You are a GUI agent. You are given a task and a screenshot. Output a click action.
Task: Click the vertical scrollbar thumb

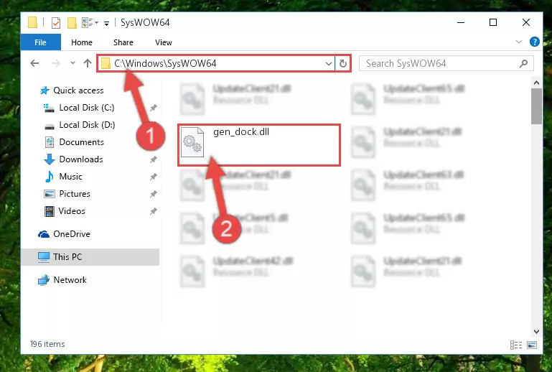point(536,106)
